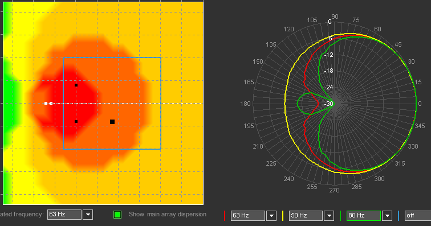The image size is (431, 226).
Task: Click the red trace color indicator
Action: point(225,216)
